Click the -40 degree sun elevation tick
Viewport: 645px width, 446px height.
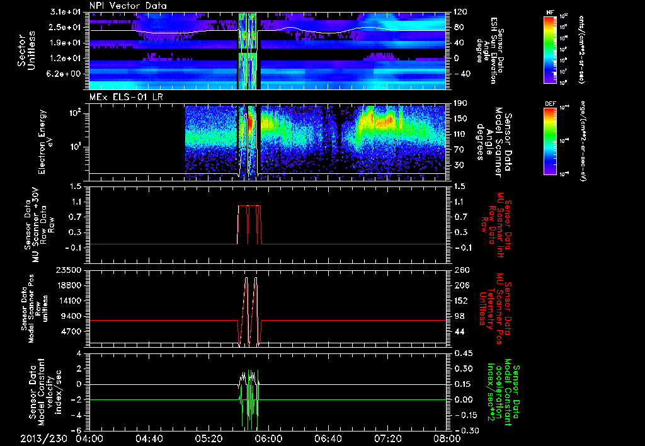point(462,74)
